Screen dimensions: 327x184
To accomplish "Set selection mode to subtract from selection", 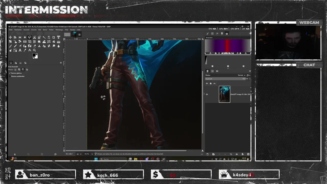I will tap(23, 70).
